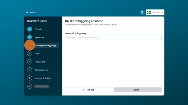This screenshot has width=188, height=105.
Task: Click the blurred last step icon
Action: (30, 86)
